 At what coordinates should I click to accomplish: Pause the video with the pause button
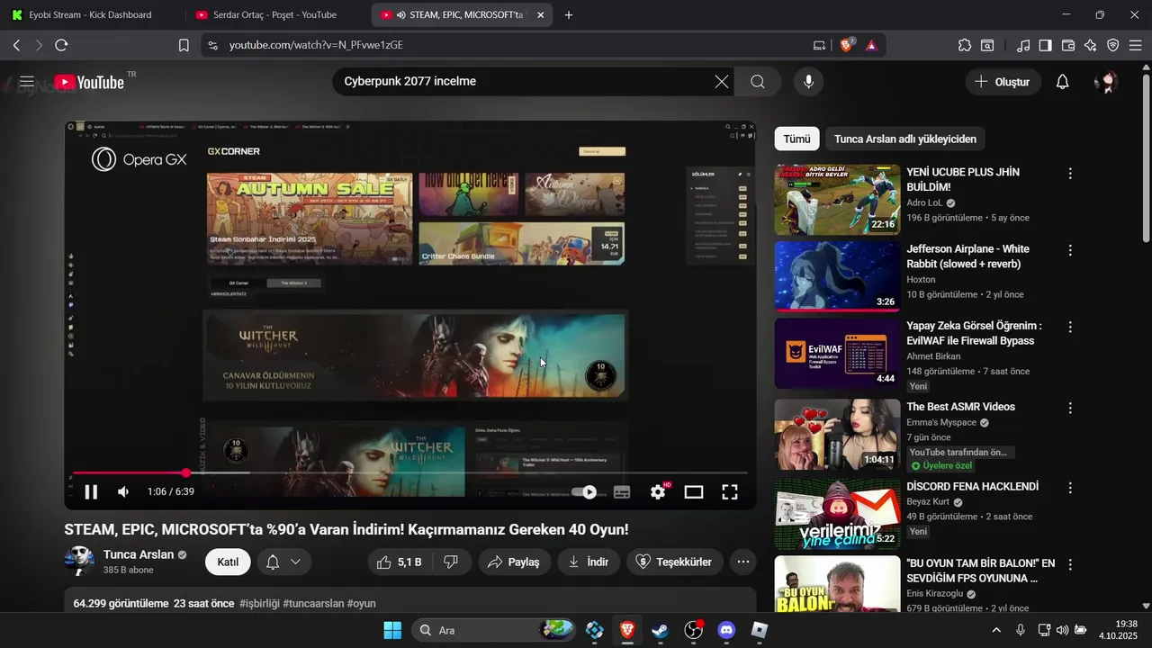(91, 491)
